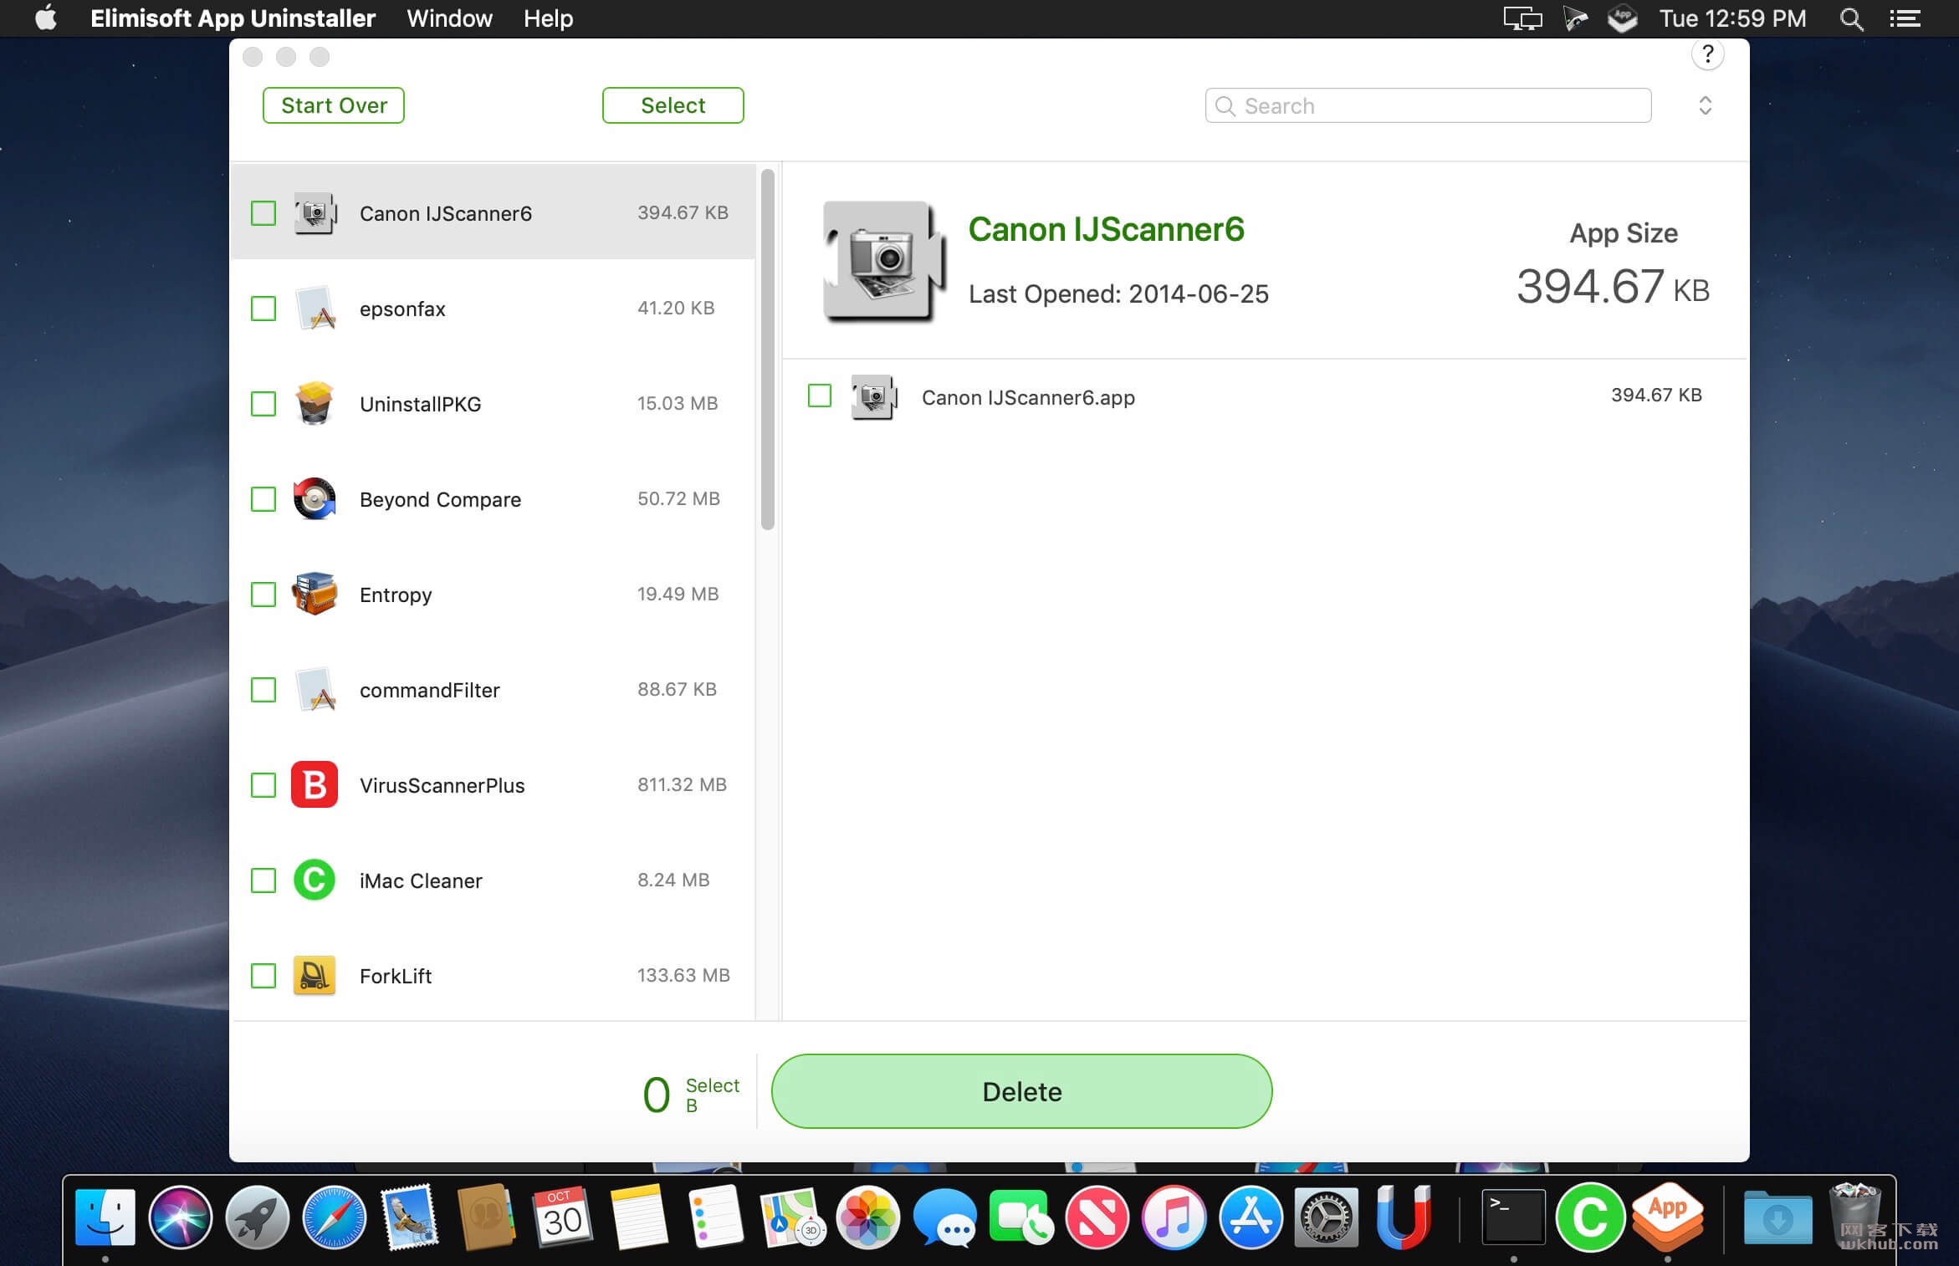Select the ForkLift row name
Viewport: 1959px width, 1266px height.
pos(395,976)
